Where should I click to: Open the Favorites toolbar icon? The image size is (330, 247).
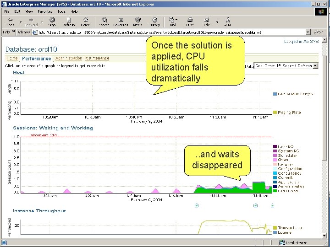click(121, 20)
